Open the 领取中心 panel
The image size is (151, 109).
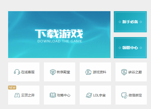[x=130, y=48]
